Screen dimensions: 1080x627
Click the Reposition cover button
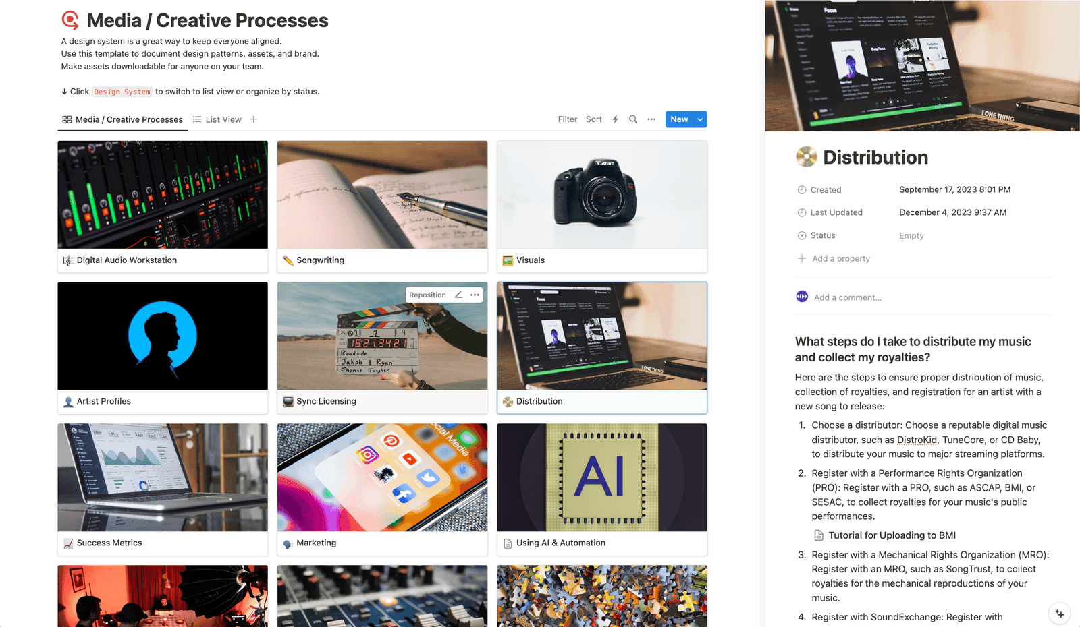coord(427,295)
